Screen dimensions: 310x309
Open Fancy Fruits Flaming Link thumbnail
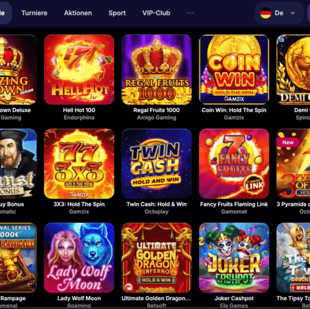[x=234, y=164]
